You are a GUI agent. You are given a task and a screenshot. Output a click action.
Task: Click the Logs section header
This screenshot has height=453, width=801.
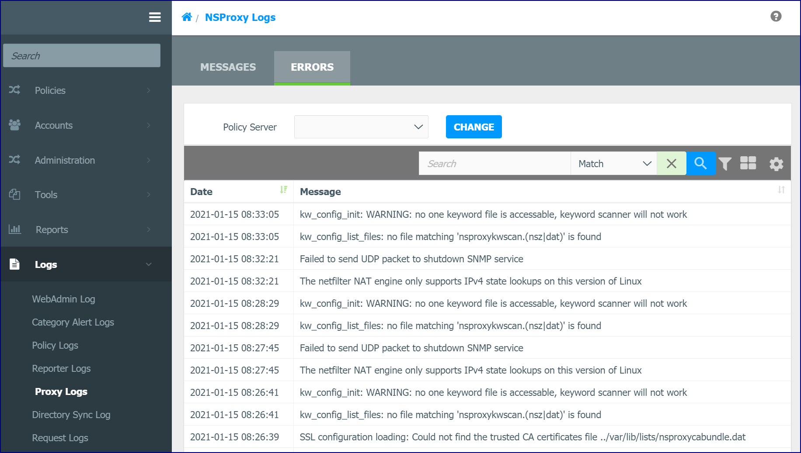tap(86, 264)
